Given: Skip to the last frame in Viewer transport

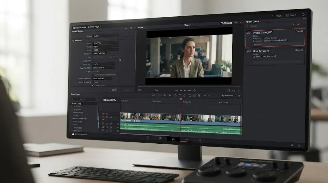Looking at the screenshot, I should click(189, 91).
